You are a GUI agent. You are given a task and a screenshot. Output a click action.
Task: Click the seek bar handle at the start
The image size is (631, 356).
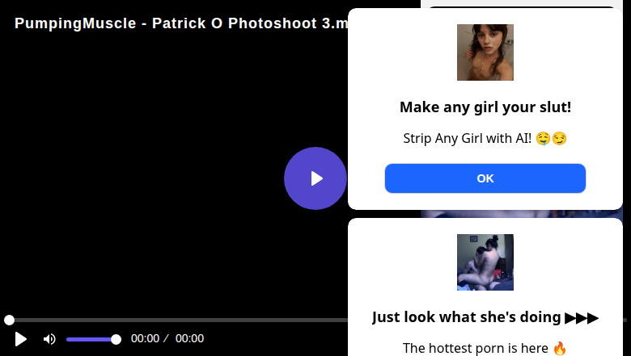[9, 320]
